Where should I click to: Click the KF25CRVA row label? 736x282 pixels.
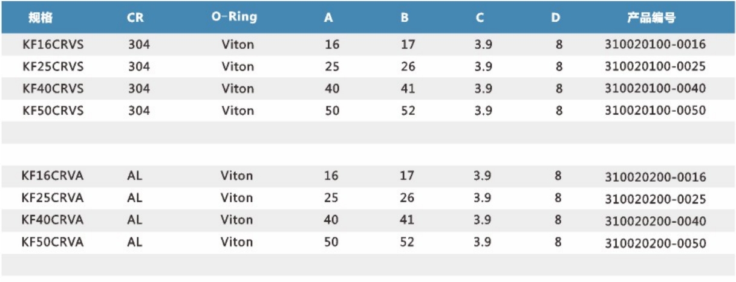point(53,197)
